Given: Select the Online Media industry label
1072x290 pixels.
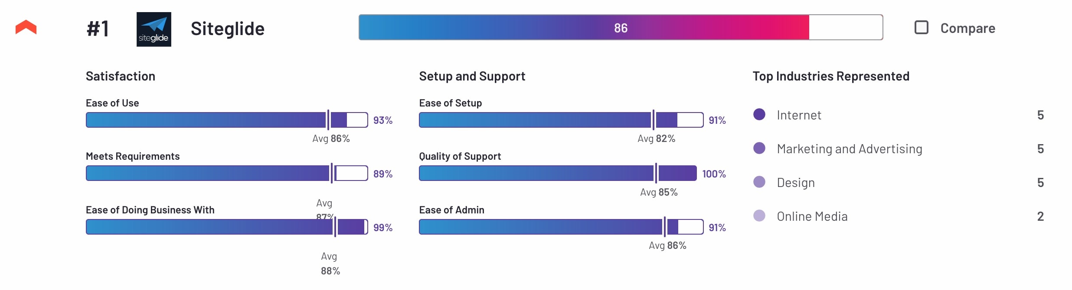Looking at the screenshot, I should pyautogui.click(x=812, y=216).
